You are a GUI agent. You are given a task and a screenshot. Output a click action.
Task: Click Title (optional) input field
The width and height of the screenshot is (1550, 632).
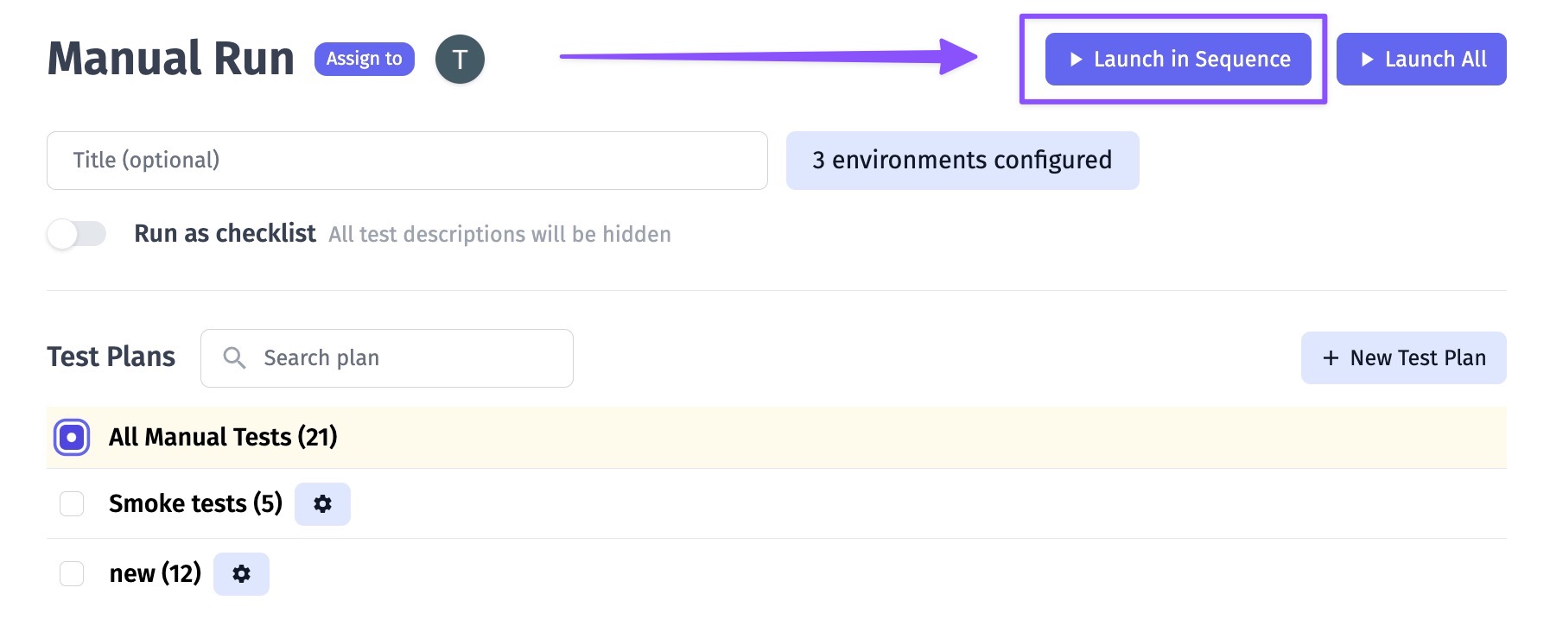[x=406, y=161]
